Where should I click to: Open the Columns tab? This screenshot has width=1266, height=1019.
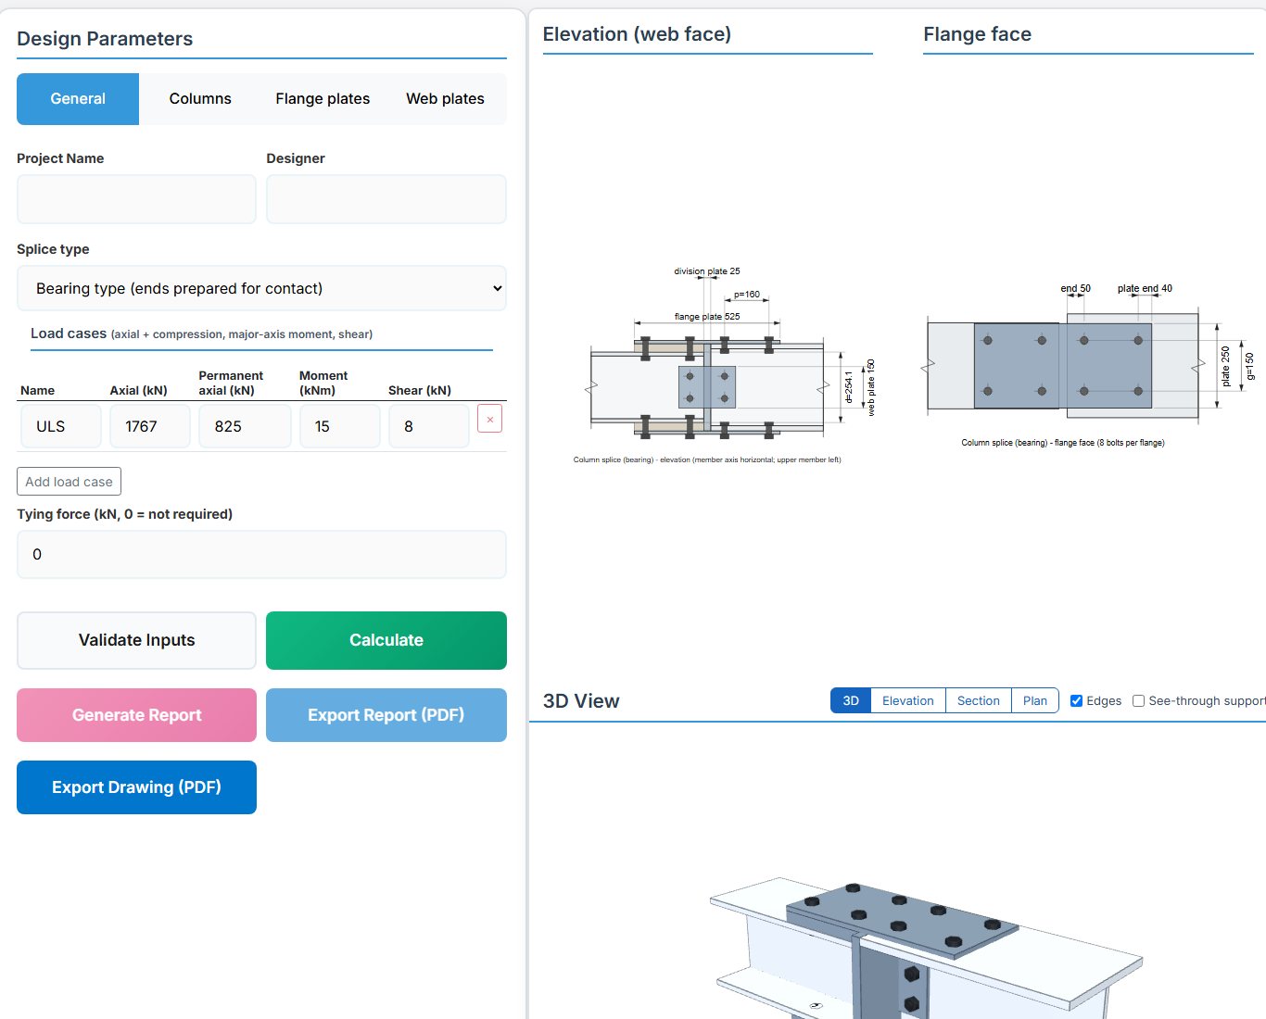tap(200, 99)
